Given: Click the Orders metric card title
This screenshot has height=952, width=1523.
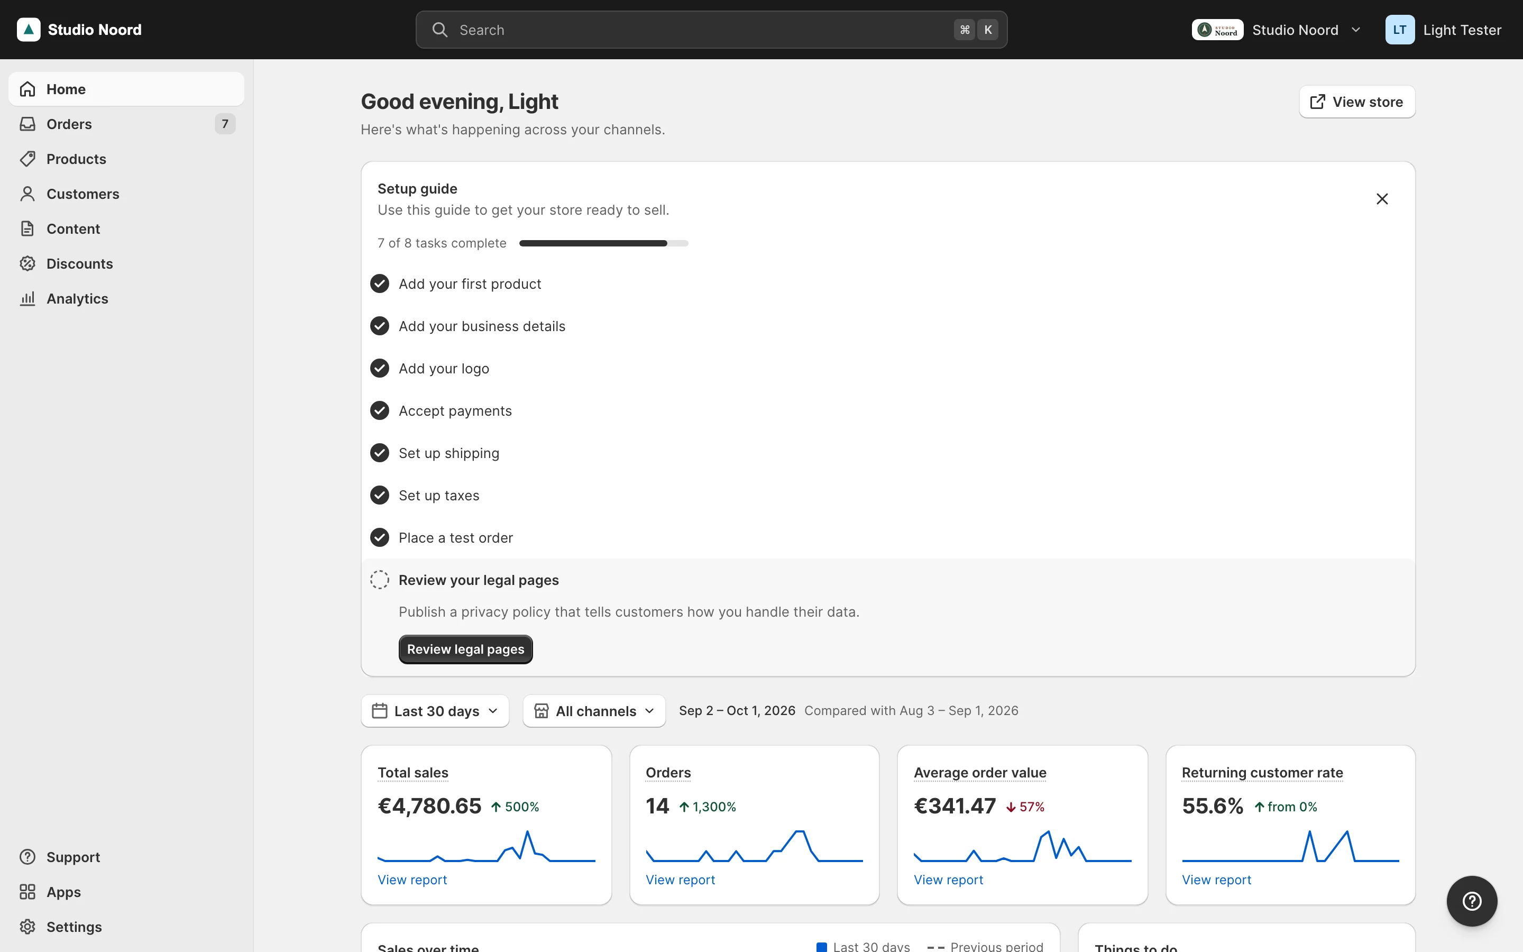Looking at the screenshot, I should click(668, 773).
